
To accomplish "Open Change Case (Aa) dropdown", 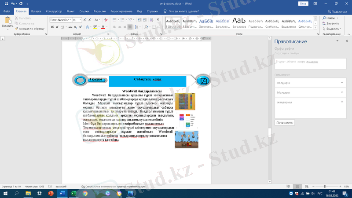I will 97,20.
